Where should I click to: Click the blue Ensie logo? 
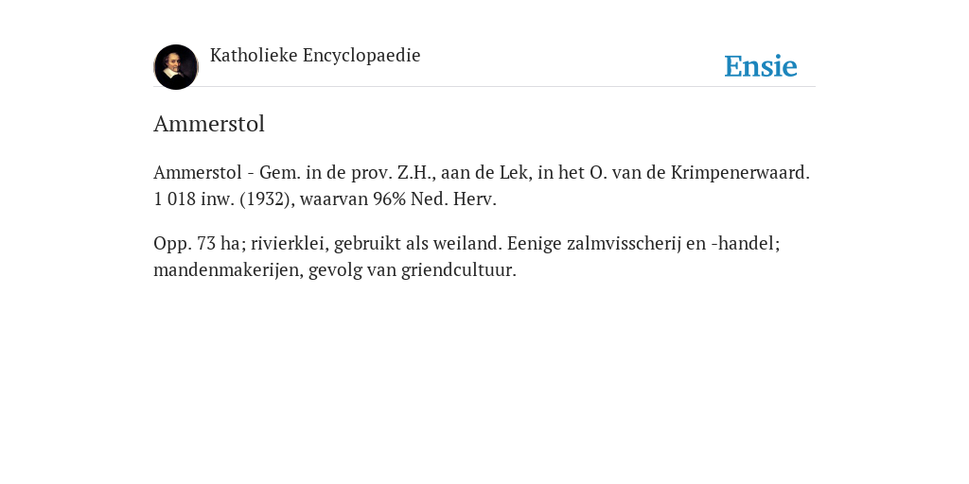[761, 66]
